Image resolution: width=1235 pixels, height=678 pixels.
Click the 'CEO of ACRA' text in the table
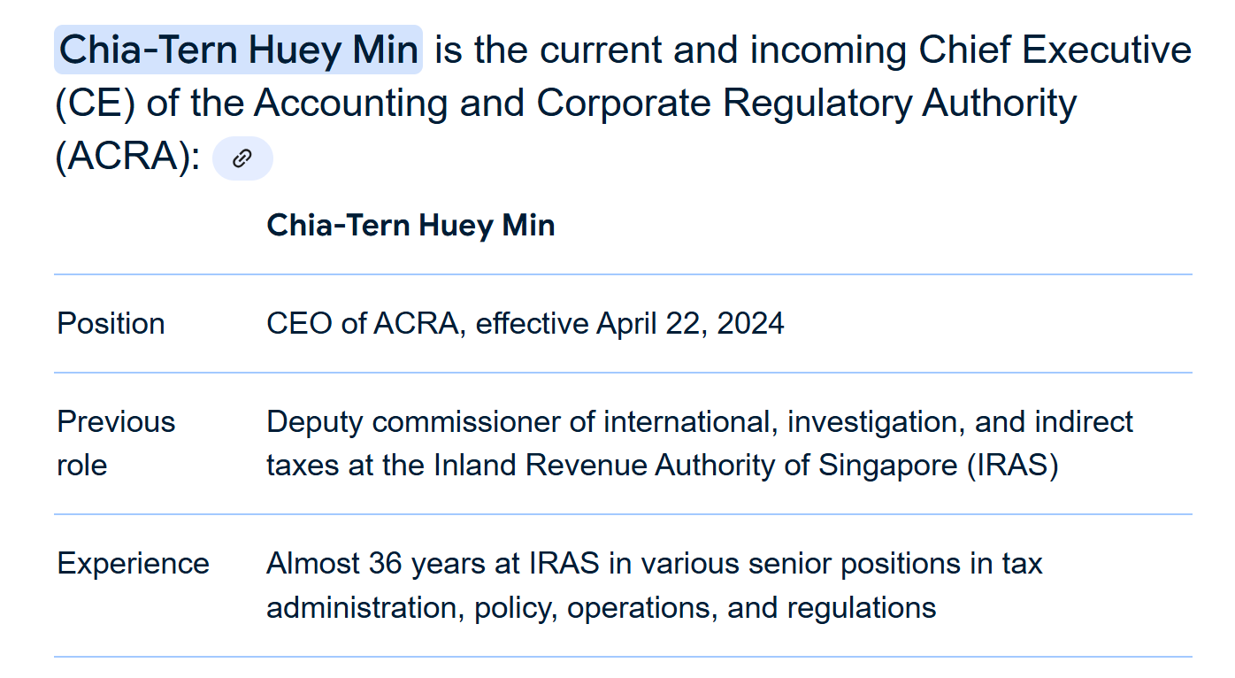[363, 323]
